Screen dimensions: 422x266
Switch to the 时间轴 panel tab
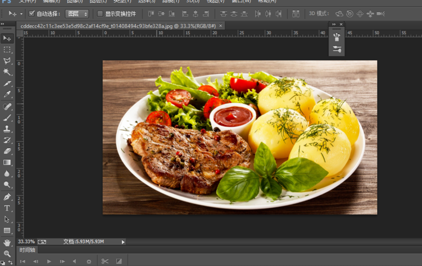(x=27, y=250)
